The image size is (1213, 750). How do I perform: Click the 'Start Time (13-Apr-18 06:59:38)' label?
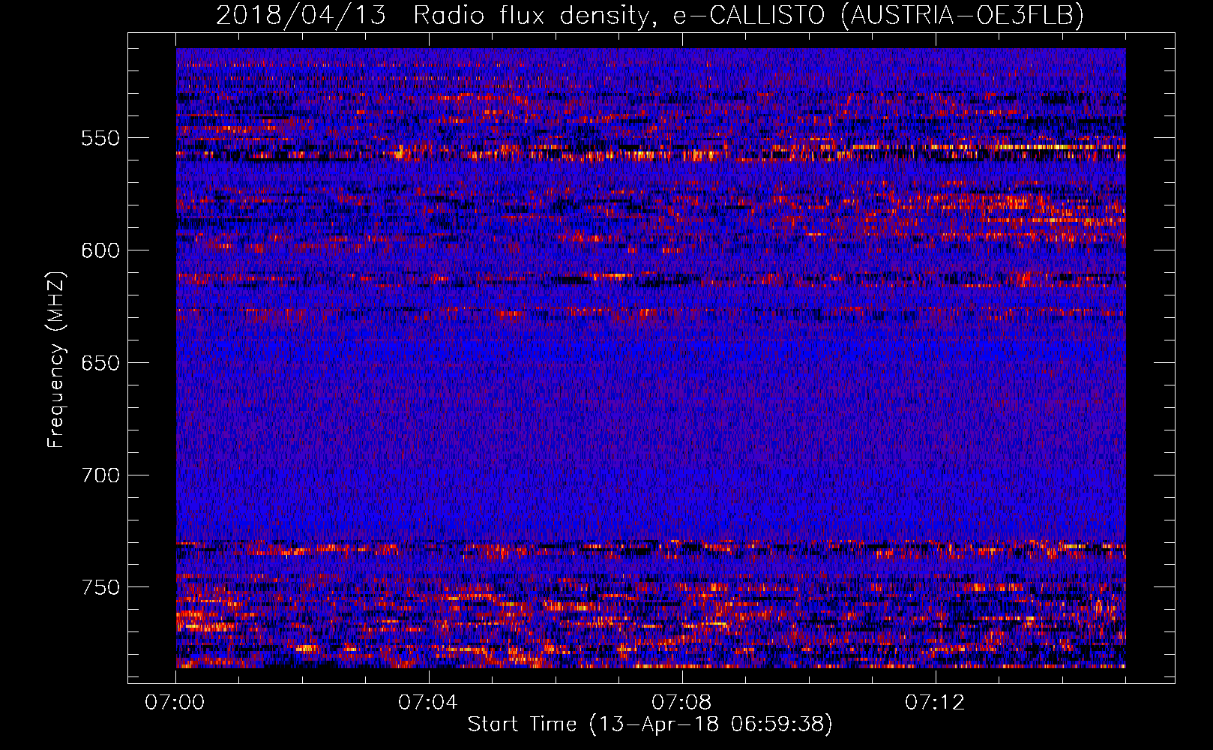click(650, 724)
